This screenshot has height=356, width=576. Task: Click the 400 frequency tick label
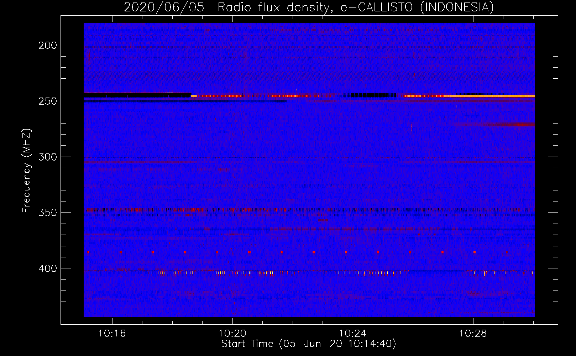click(x=48, y=268)
